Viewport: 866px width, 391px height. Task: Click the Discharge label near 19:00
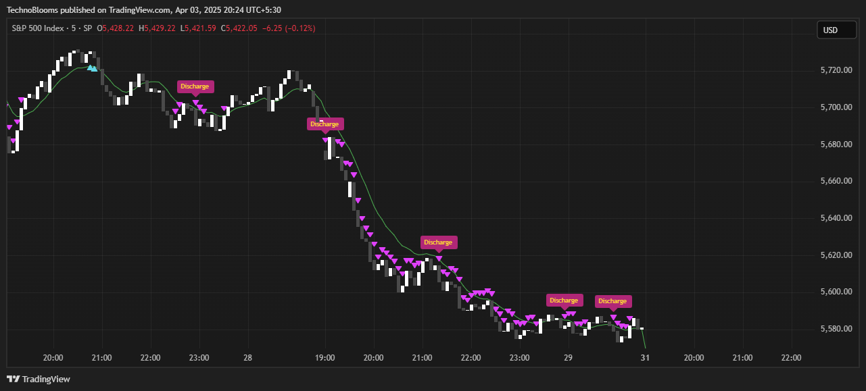point(324,124)
